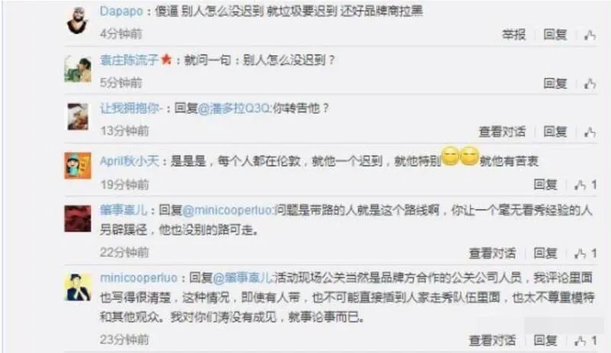
Task: View conversation 查看对话 for 22分钟前 comment
Action: (492, 253)
